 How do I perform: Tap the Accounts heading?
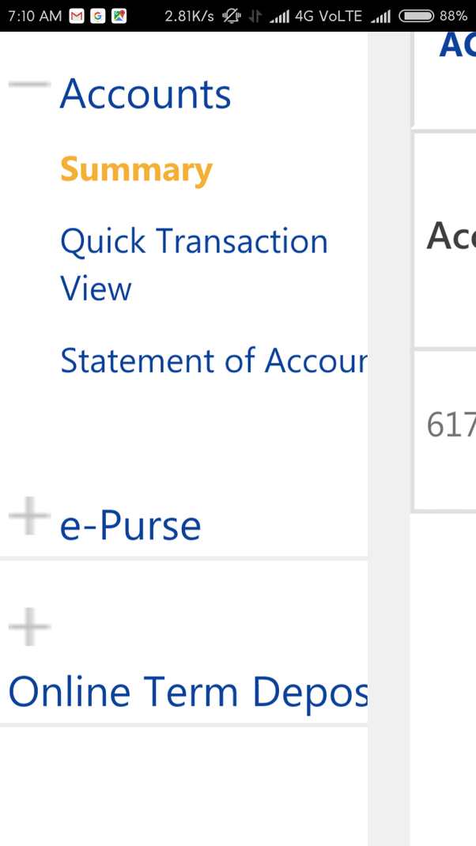(145, 94)
